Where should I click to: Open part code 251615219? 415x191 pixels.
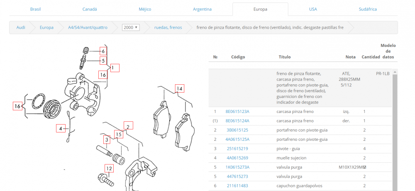(x=237, y=149)
